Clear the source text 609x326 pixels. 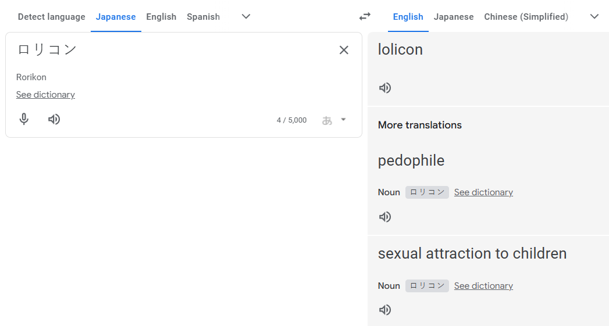click(x=344, y=50)
